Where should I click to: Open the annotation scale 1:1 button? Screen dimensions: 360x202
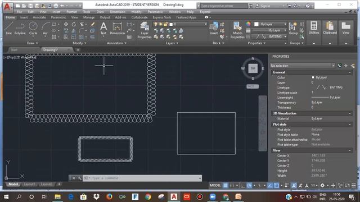click(314, 185)
